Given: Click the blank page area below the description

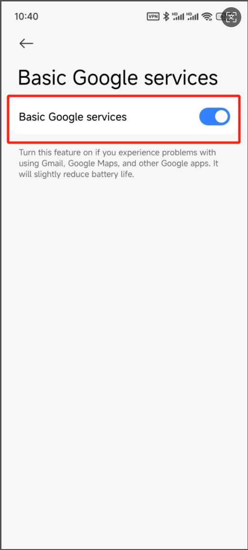Looking at the screenshot, I should [x=124, y=351].
